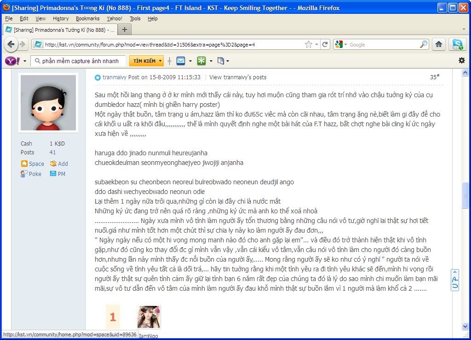Screen dimensions: 471x340
Task: Click the orange number 1 badge below the post
Action: (x=113, y=317)
